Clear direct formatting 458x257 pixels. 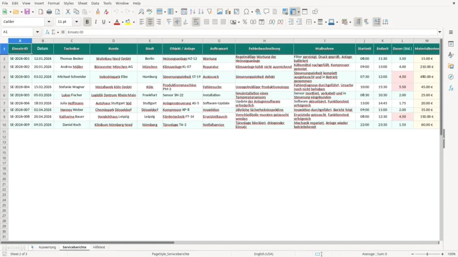[106, 12]
